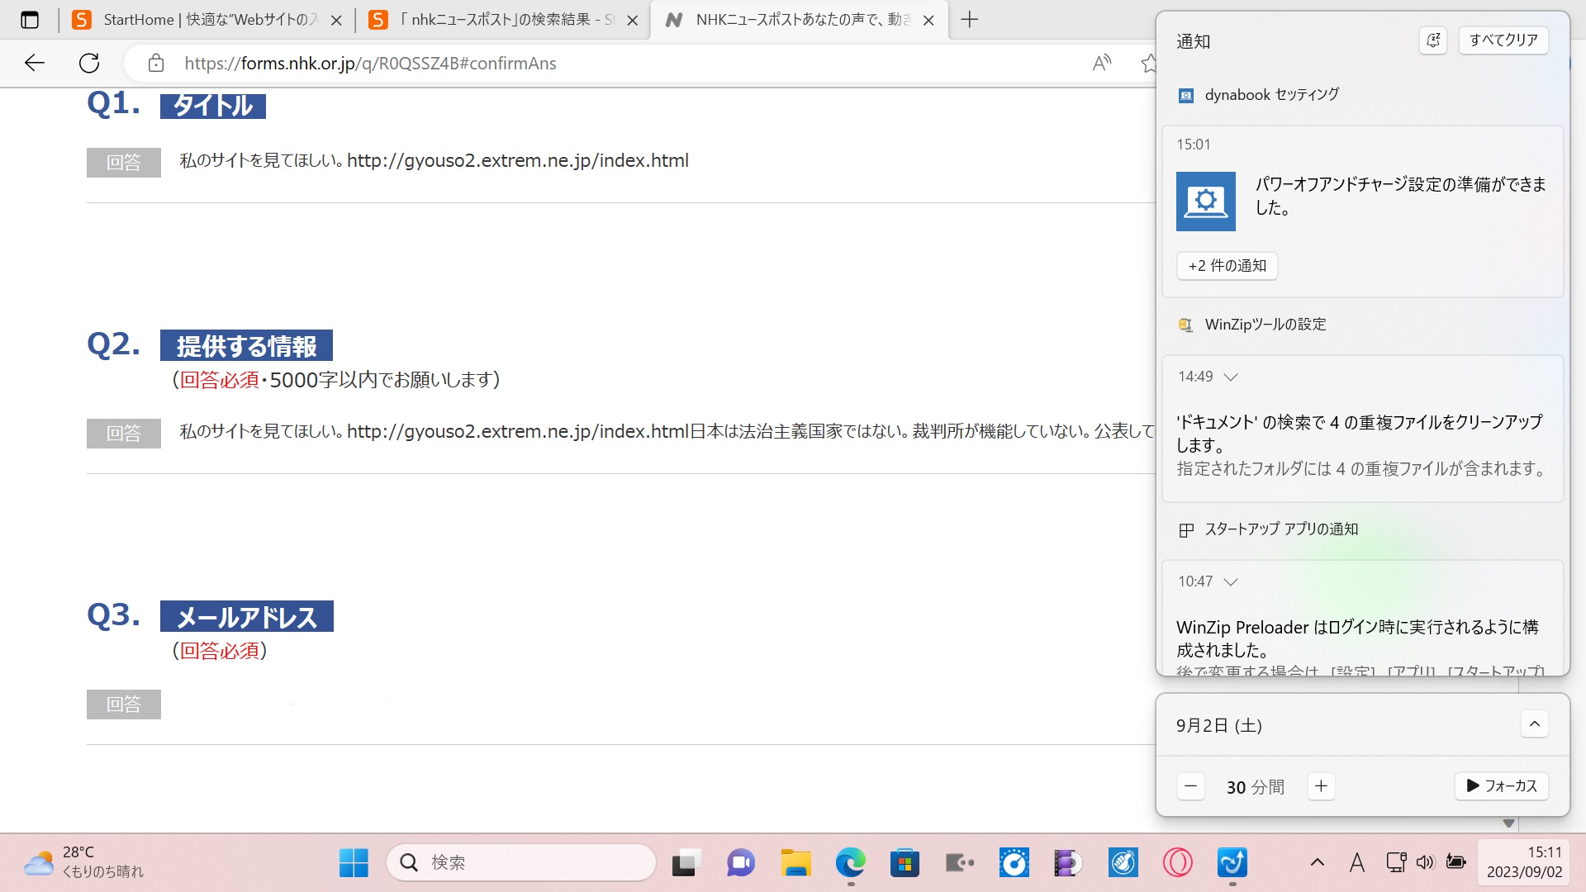Expand the 14:49 notification group
1586x892 pixels.
[1231, 377]
